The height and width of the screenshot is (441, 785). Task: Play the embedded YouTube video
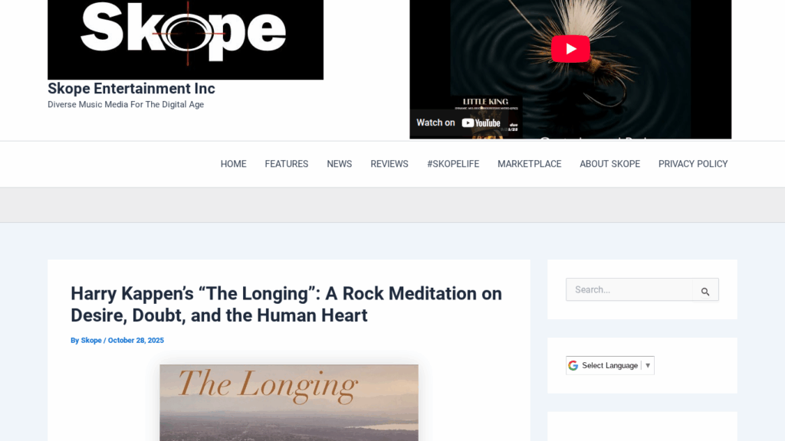[570, 48]
